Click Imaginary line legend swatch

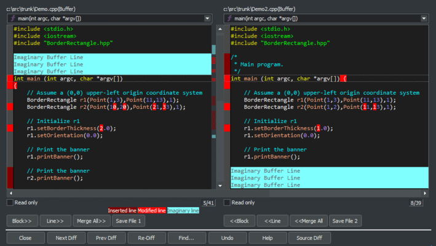pyautogui.click(x=183, y=211)
